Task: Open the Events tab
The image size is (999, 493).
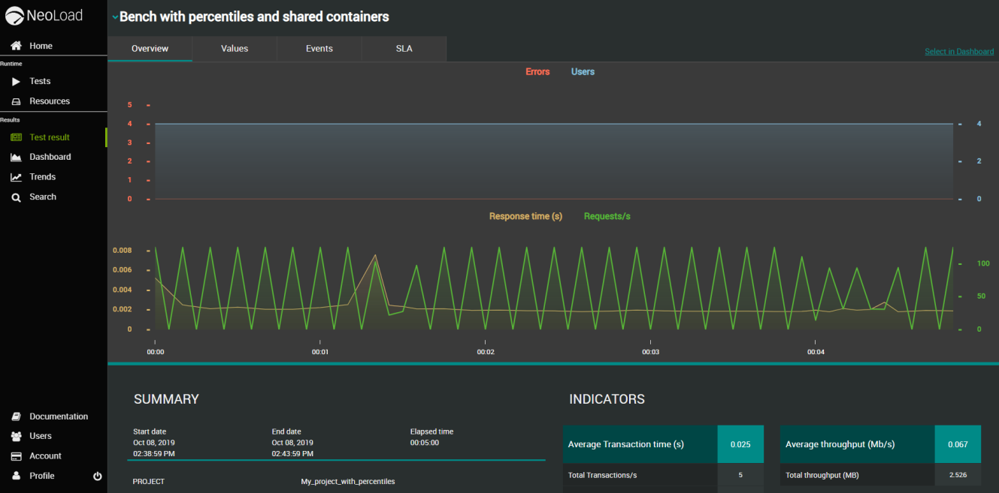Action: [319, 49]
